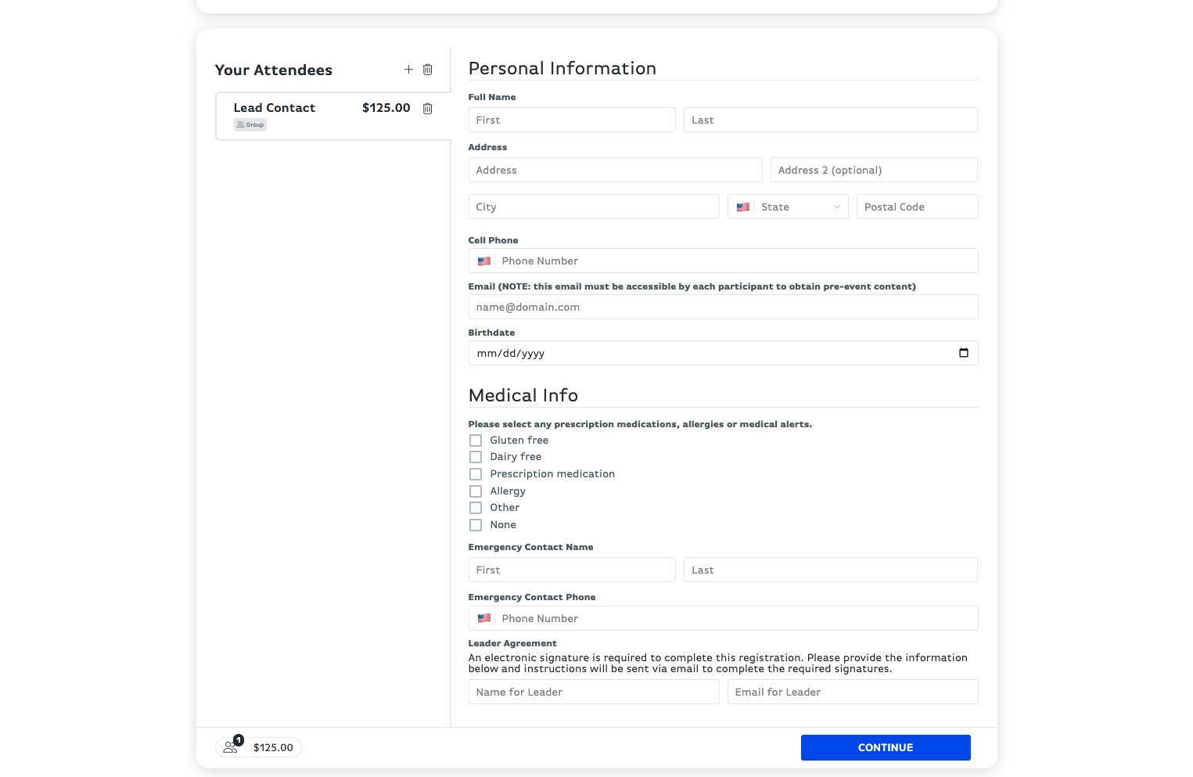Click the Your Attendees heading
The height and width of the screenshot is (777, 1193).
click(274, 70)
